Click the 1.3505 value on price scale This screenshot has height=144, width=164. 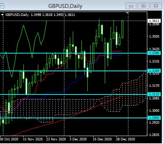tap(154, 37)
